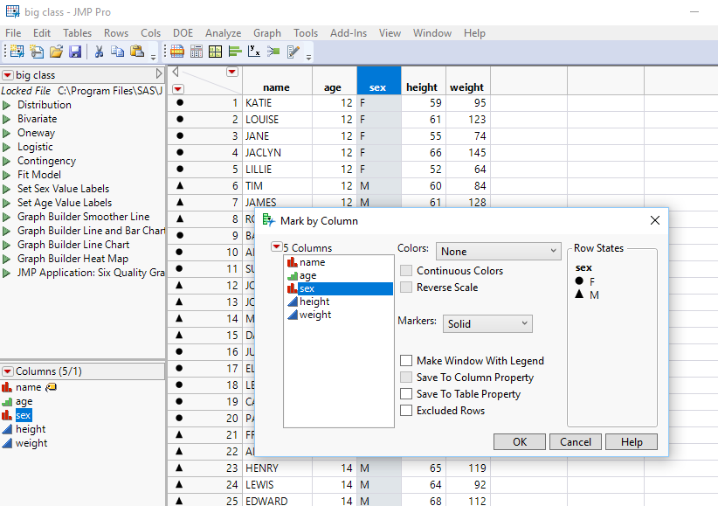Run the Fit Model script's green arrow
Screen dimensions: 718x506
(7, 175)
